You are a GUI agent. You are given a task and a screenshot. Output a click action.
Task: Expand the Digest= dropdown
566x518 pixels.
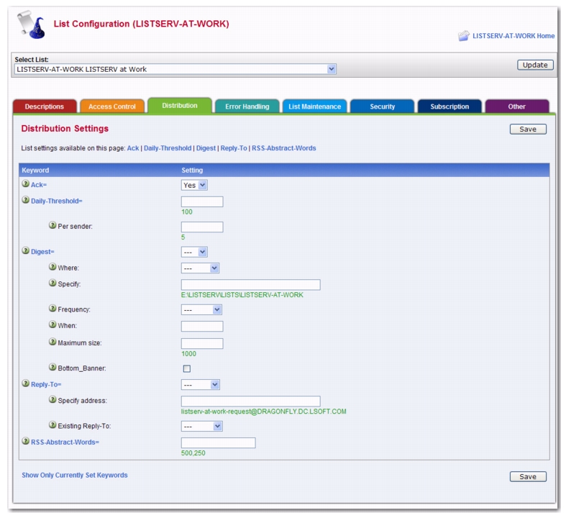[x=194, y=252]
